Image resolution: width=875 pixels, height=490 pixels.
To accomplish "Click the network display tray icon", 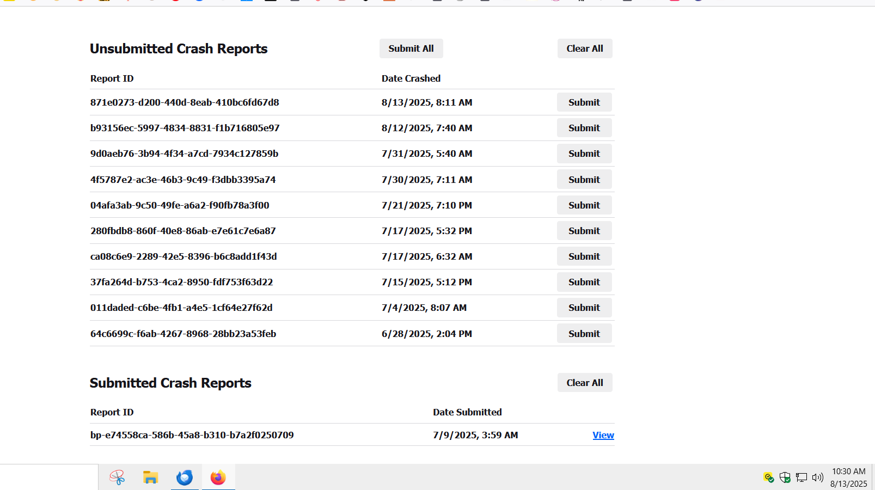I will coord(801,477).
